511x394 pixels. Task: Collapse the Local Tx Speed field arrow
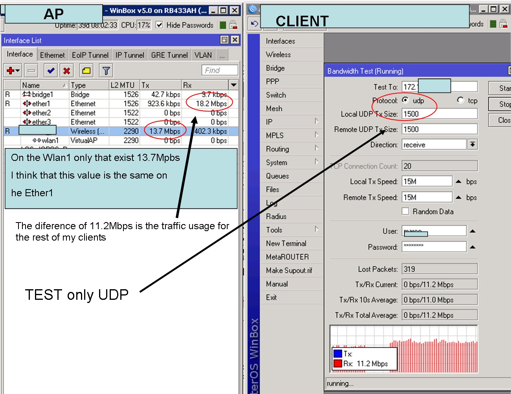[x=458, y=182]
